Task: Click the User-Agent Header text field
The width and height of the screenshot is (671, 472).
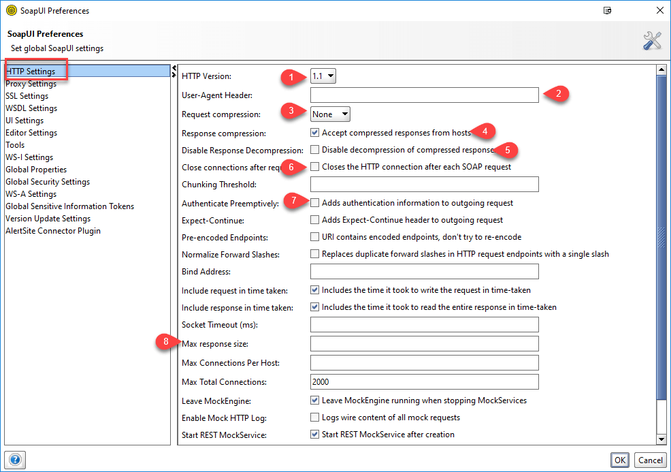Action: [x=424, y=95]
